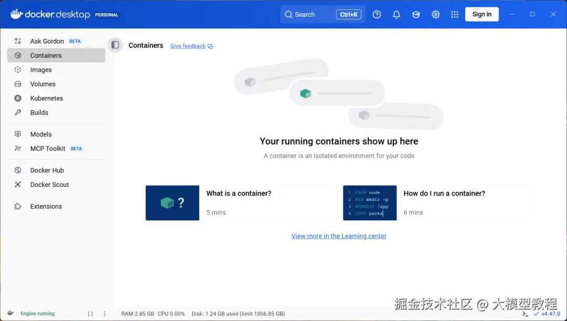Screen dimensions: 567x321
Task: Click the Containers page heading
Action: (146, 45)
